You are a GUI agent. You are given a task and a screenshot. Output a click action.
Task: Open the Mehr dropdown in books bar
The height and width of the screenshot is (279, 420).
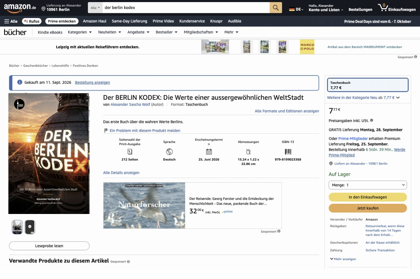(x=231, y=32)
